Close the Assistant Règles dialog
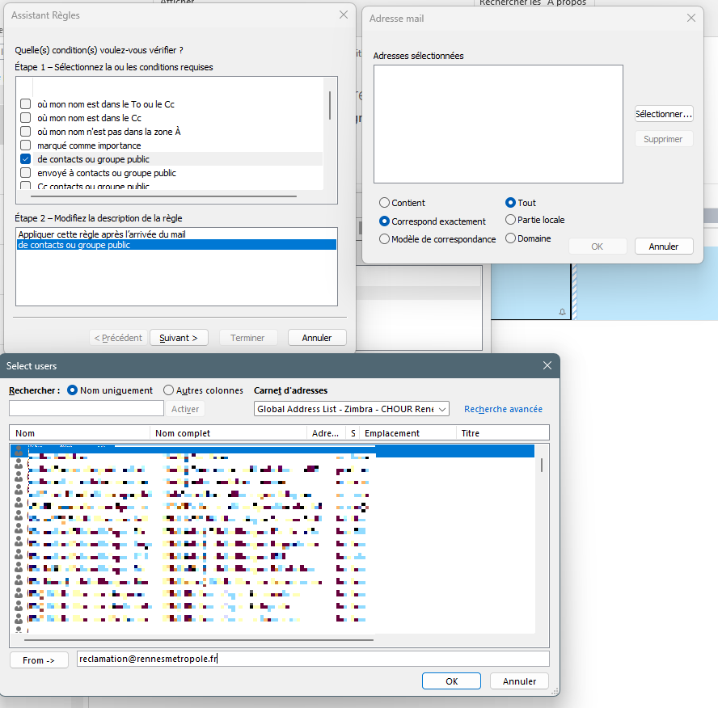718x708 pixels. (344, 15)
